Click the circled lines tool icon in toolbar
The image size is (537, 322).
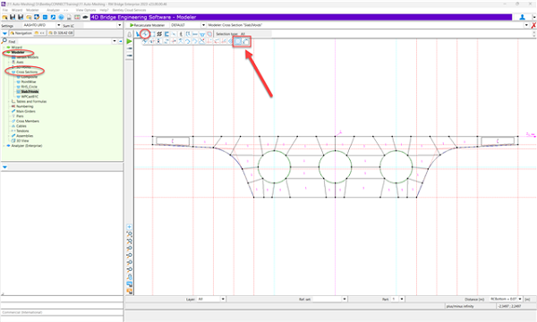146,34
